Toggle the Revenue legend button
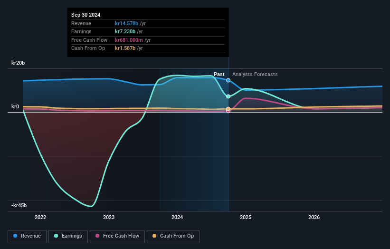 coord(27,236)
